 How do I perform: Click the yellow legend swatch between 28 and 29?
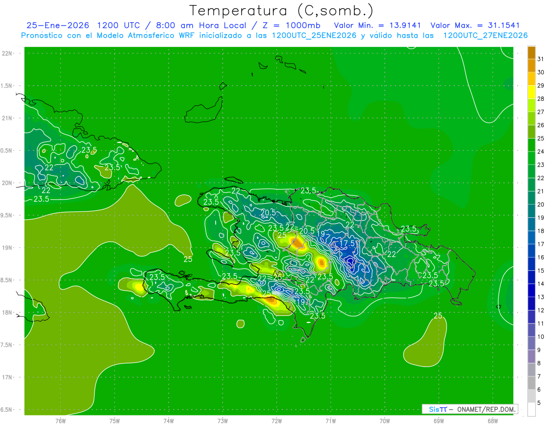coord(531,92)
